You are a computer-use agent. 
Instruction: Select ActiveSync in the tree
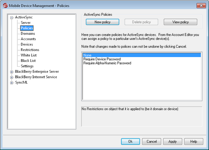point(24,17)
